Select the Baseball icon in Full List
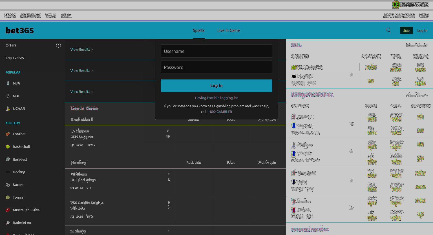This screenshot has height=235, width=433. (x=8, y=159)
